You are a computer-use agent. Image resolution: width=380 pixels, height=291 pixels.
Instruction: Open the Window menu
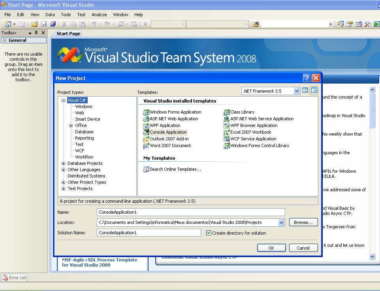[121, 15]
